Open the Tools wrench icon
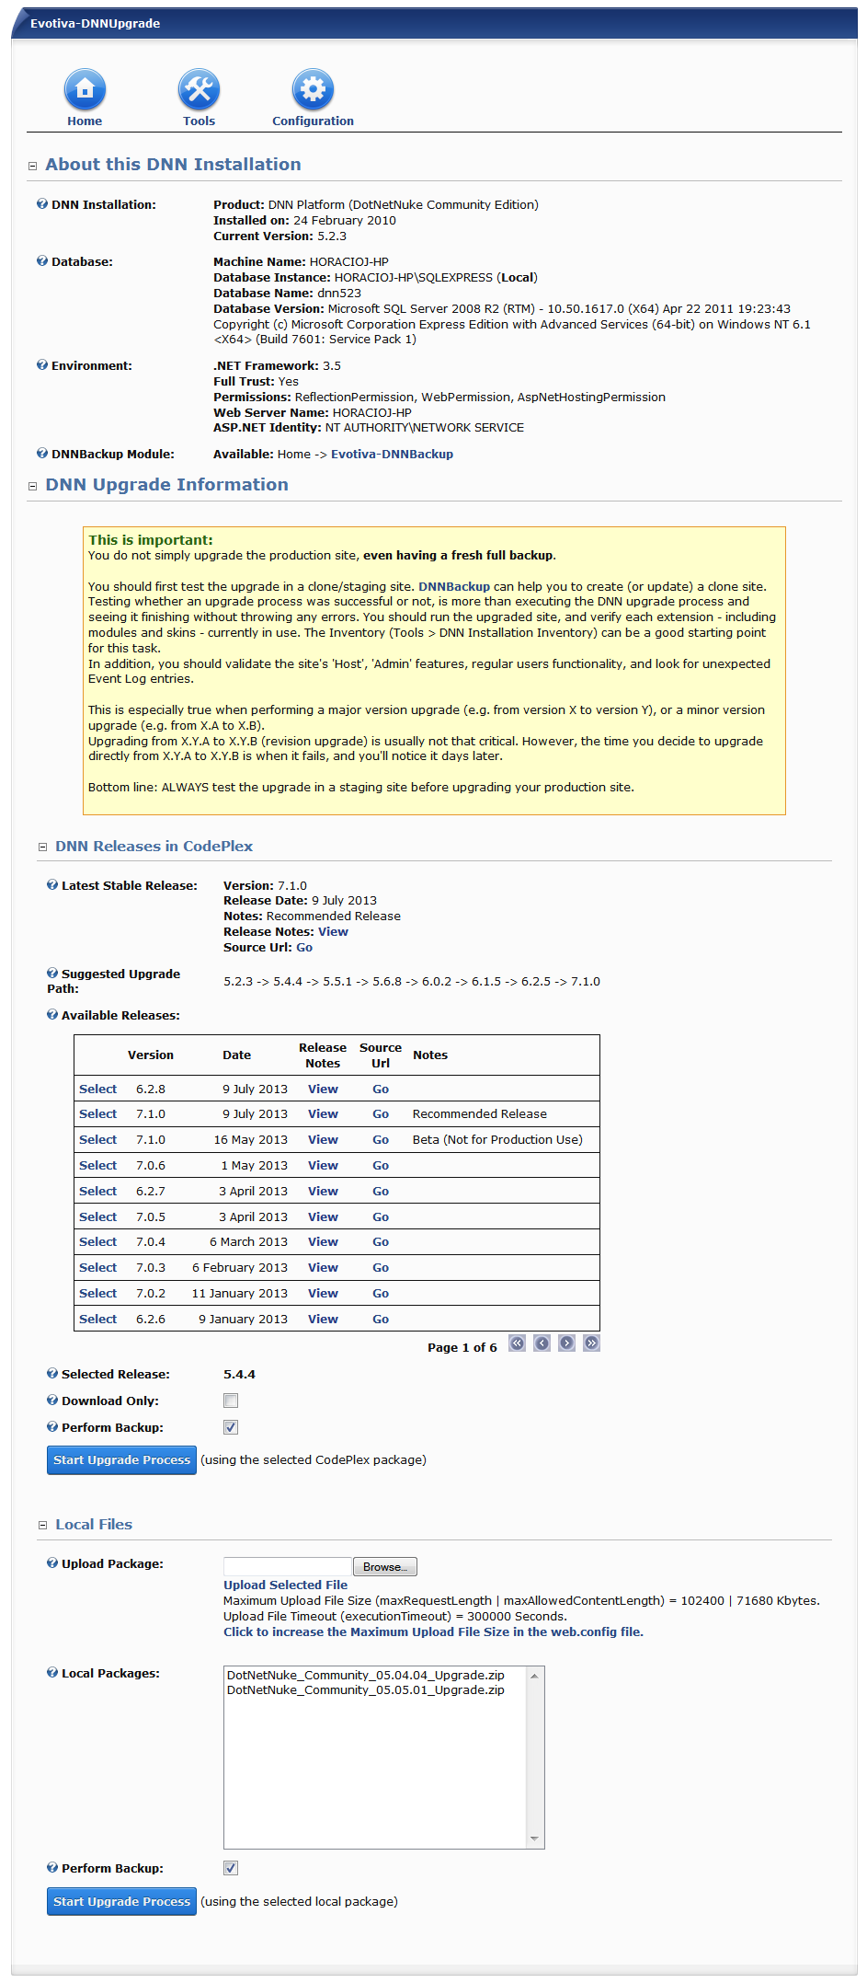Screen dimensions: 867x1983 tap(199, 89)
